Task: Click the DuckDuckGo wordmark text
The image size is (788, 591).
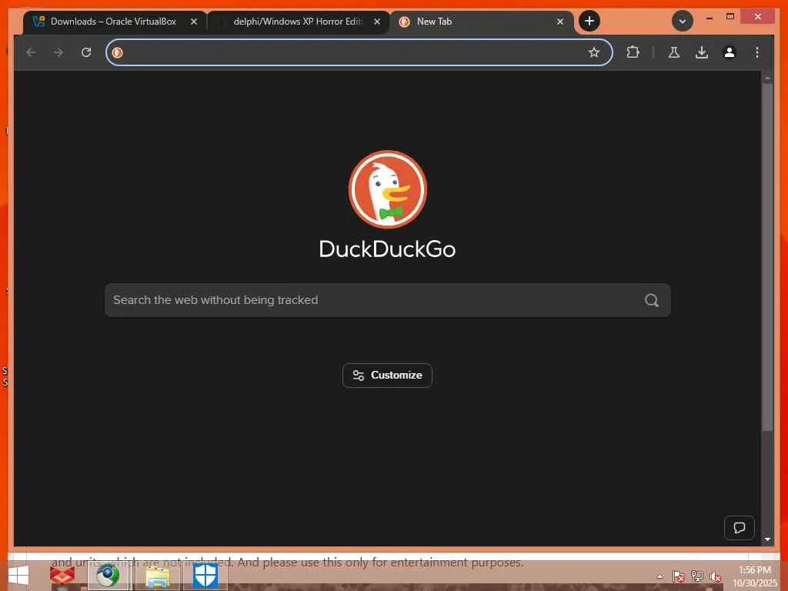Action: pos(387,249)
